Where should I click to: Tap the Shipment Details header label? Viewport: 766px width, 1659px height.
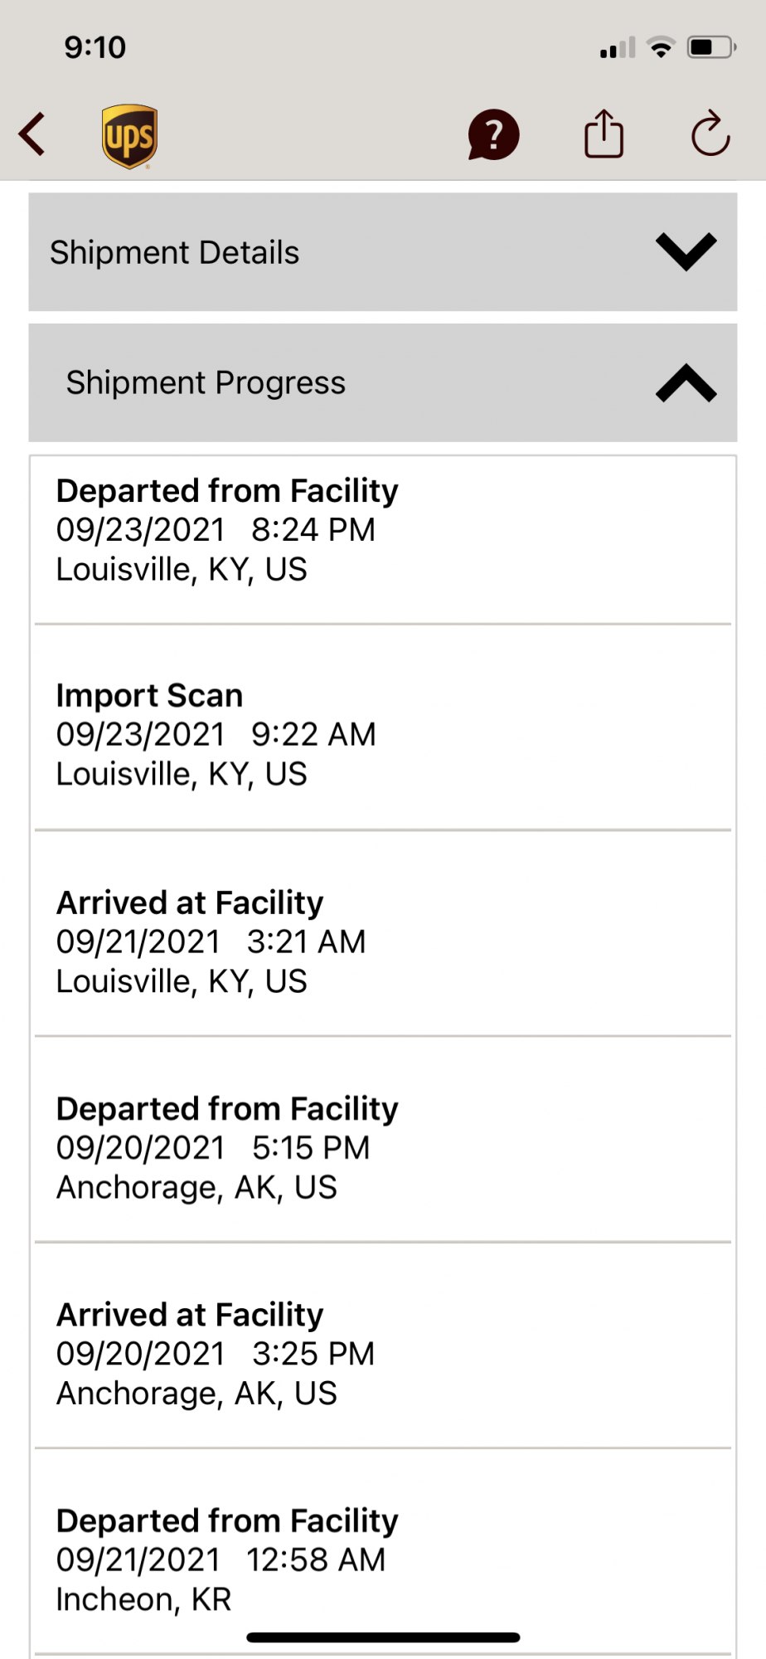click(174, 252)
